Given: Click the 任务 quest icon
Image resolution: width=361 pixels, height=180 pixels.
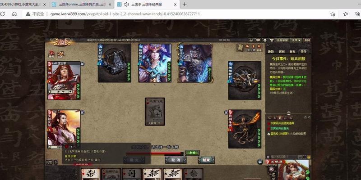Looking at the screenshot, I should click(x=51, y=54).
